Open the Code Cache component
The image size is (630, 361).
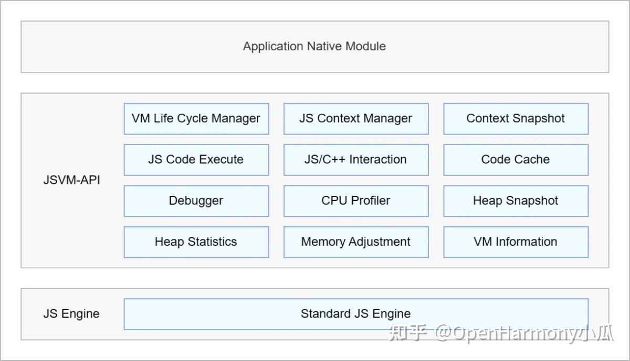coord(515,159)
